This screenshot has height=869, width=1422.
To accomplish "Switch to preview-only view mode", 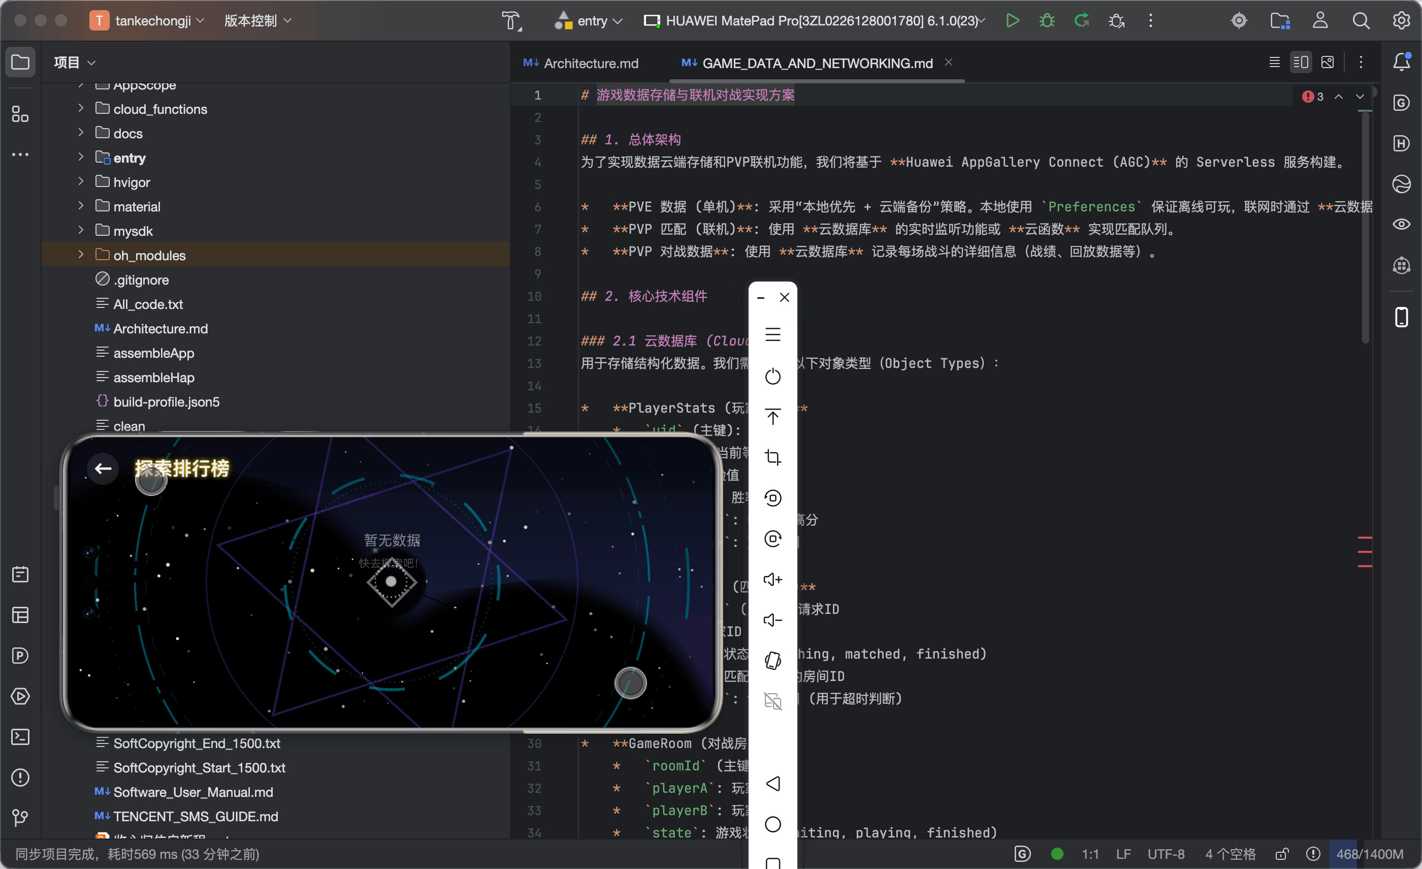I will pos(1328,62).
